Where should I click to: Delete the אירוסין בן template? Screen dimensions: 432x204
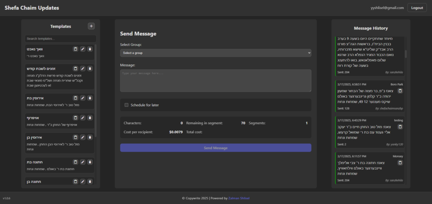[90, 138]
